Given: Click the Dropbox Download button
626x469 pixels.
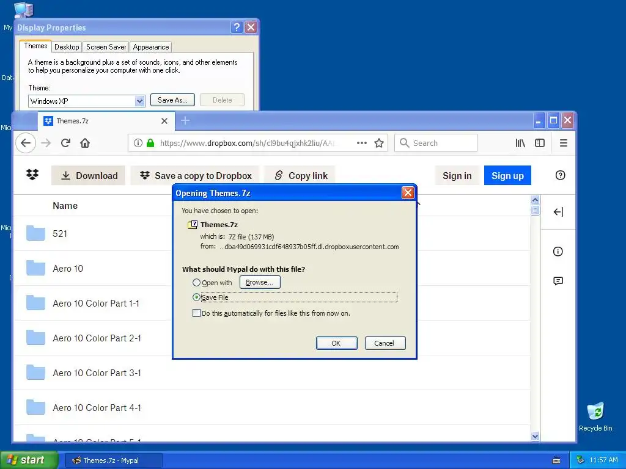Looking at the screenshot, I should tap(88, 175).
